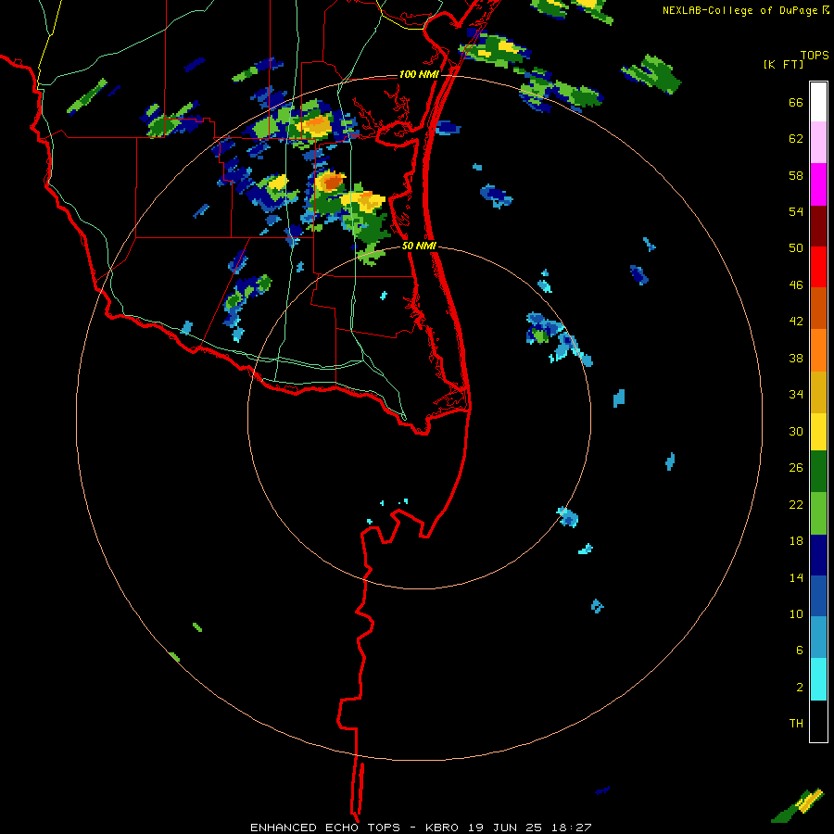This screenshot has height=834, width=834.
Task: Select the light blue 6-10 kft swatch
Action: click(818, 638)
